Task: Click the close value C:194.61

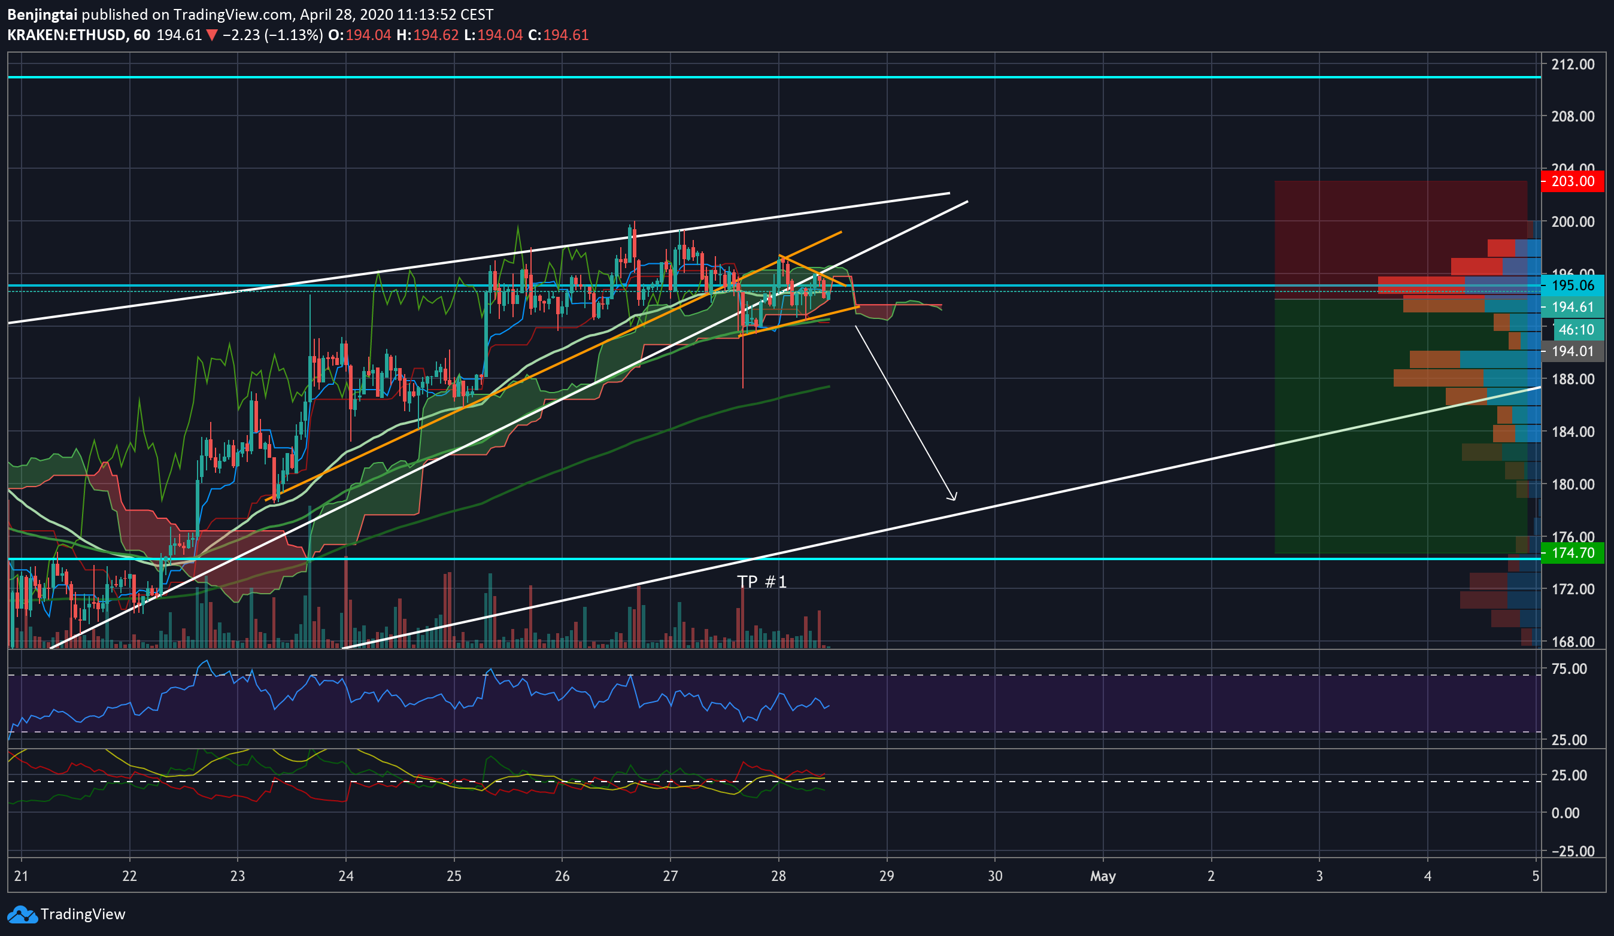Action: [558, 35]
